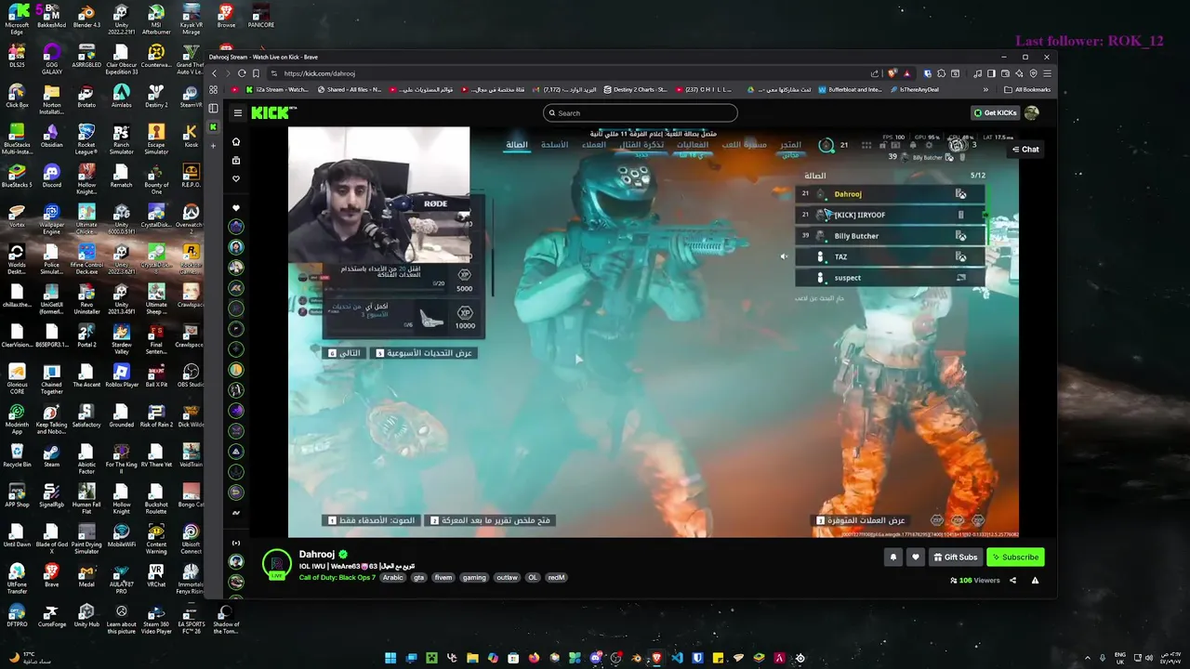Open the Wallpaper Engine desktop shortcut

pos(52,217)
